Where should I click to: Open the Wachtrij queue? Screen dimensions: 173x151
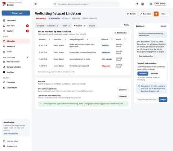click(16, 31)
